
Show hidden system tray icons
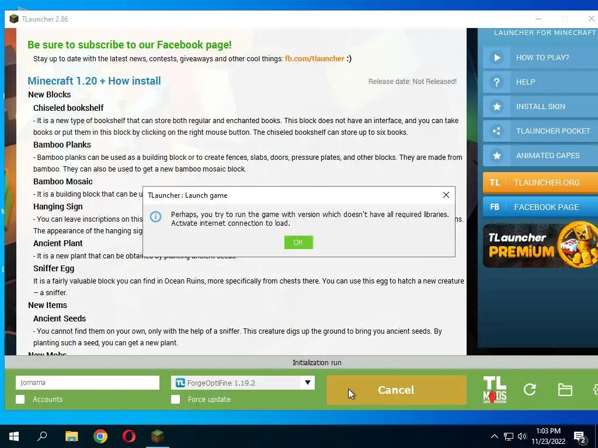coord(494,436)
